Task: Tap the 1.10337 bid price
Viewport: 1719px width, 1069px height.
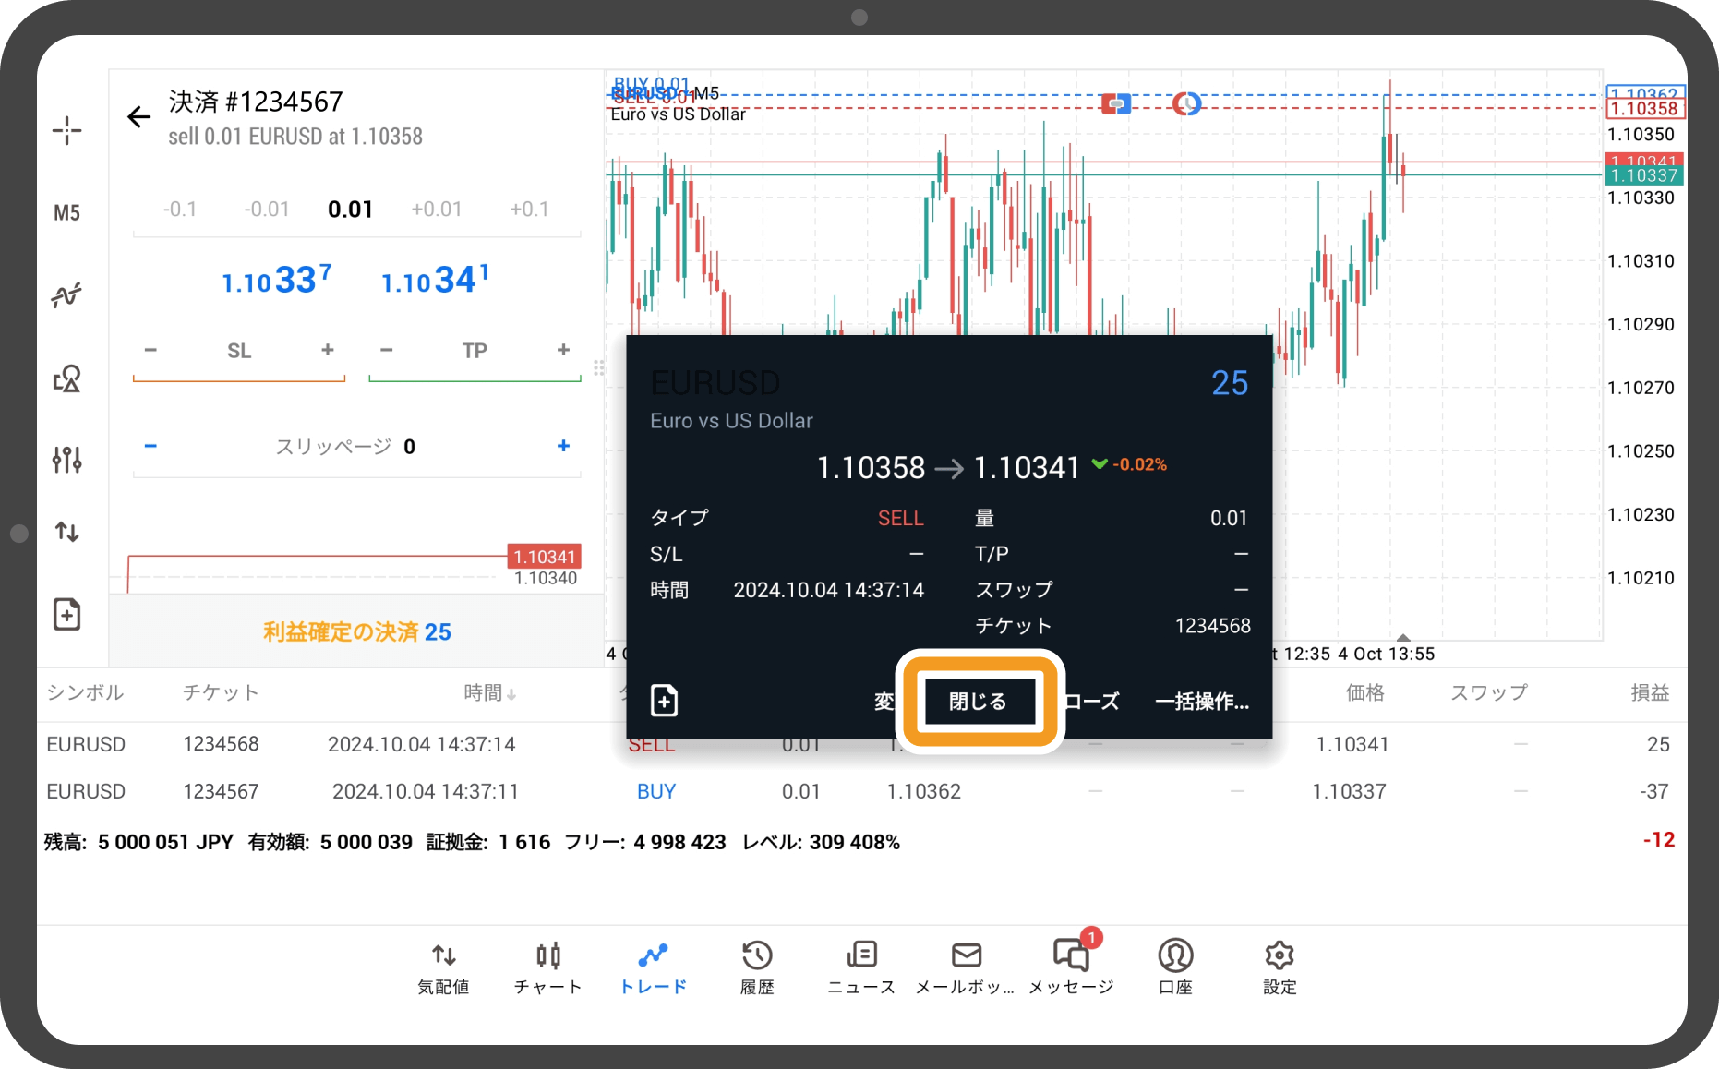Action: point(276,280)
